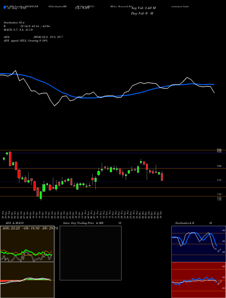Click the last red candlestick on price chart
The height and width of the screenshot is (298, 226).
click(x=162, y=177)
